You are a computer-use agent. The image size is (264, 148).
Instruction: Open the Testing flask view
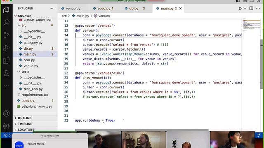[x=6, y=73]
